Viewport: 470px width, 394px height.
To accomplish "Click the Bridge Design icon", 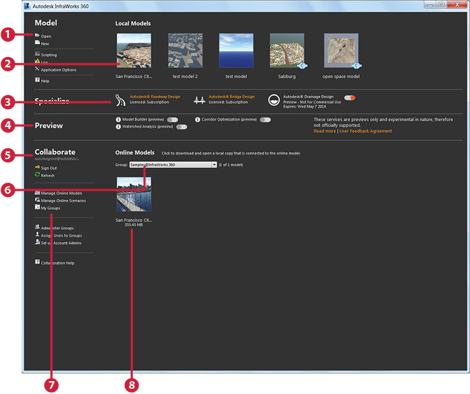I will coord(199,100).
